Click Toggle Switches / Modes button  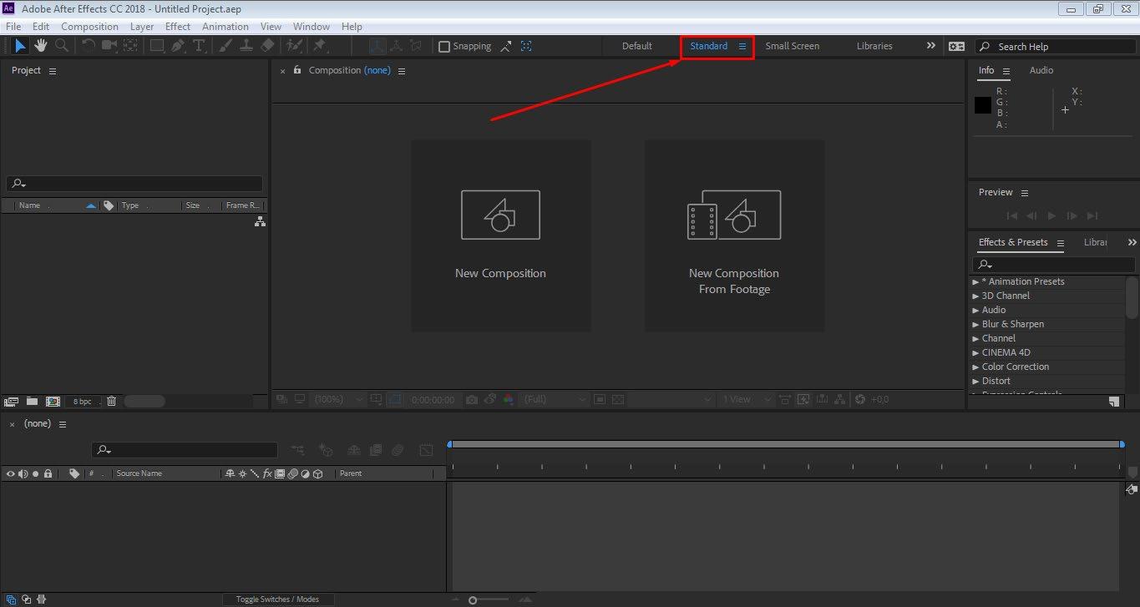pos(277,599)
